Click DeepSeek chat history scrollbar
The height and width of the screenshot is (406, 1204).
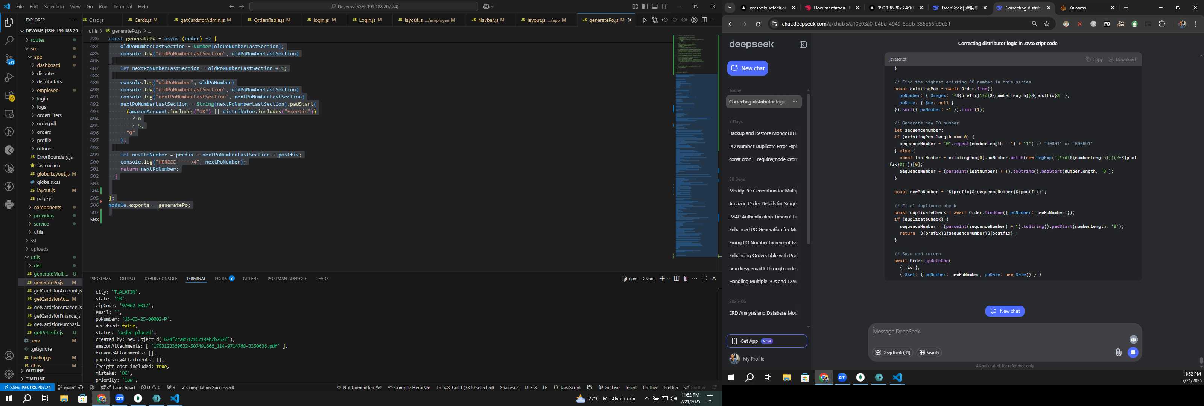pyautogui.click(x=808, y=169)
